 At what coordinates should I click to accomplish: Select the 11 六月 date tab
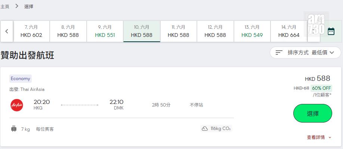(178, 31)
